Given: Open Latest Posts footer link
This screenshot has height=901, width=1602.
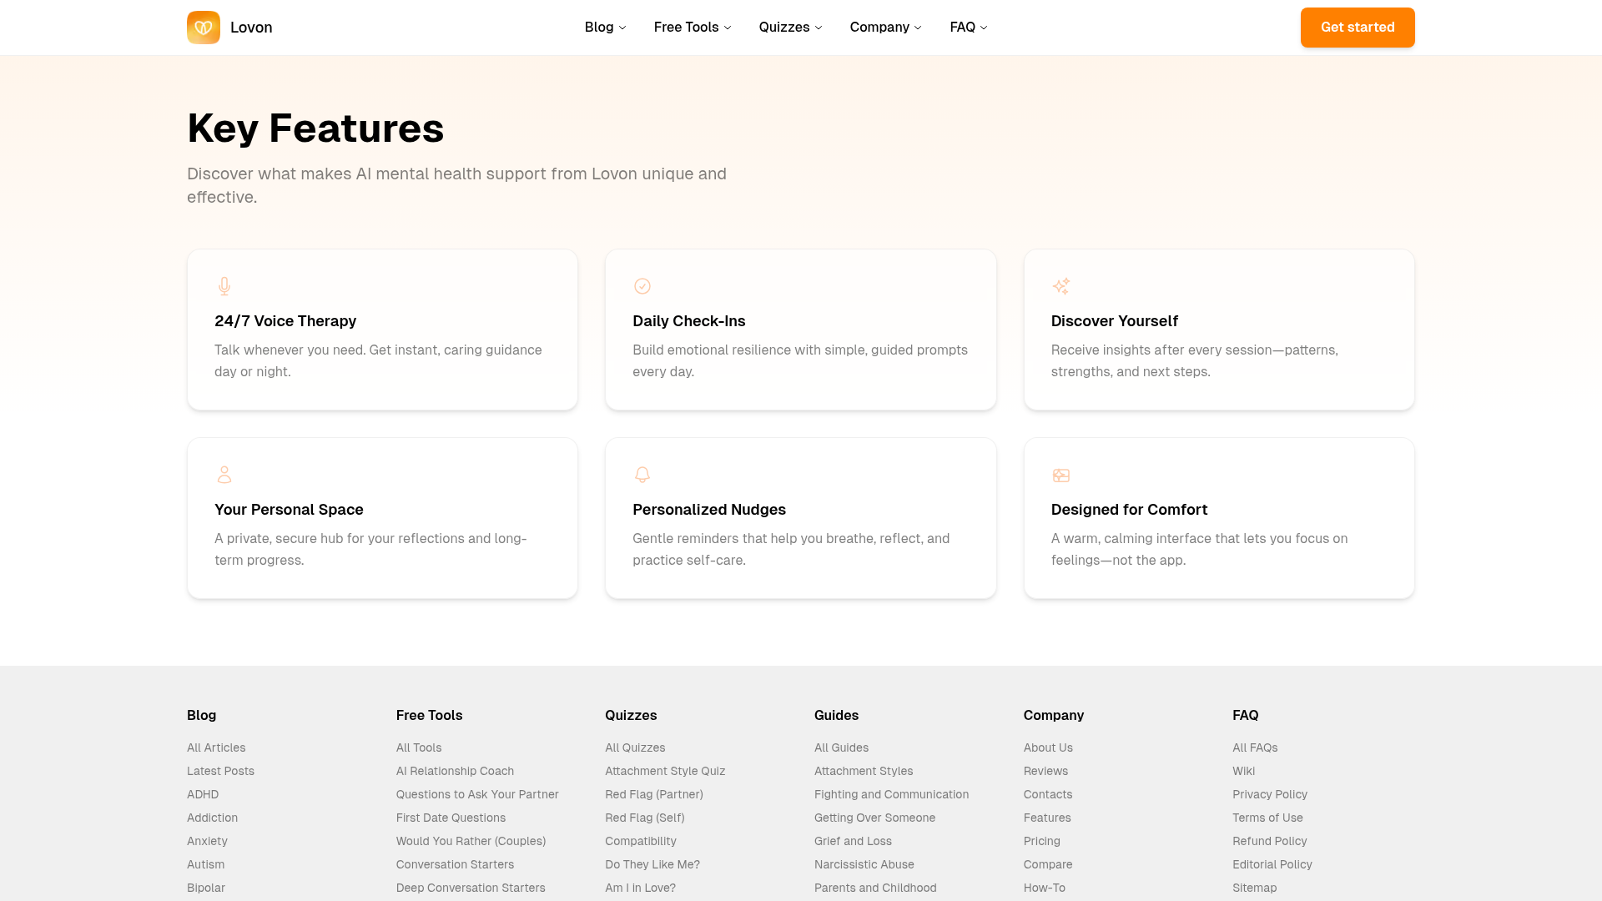Looking at the screenshot, I should (220, 771).
